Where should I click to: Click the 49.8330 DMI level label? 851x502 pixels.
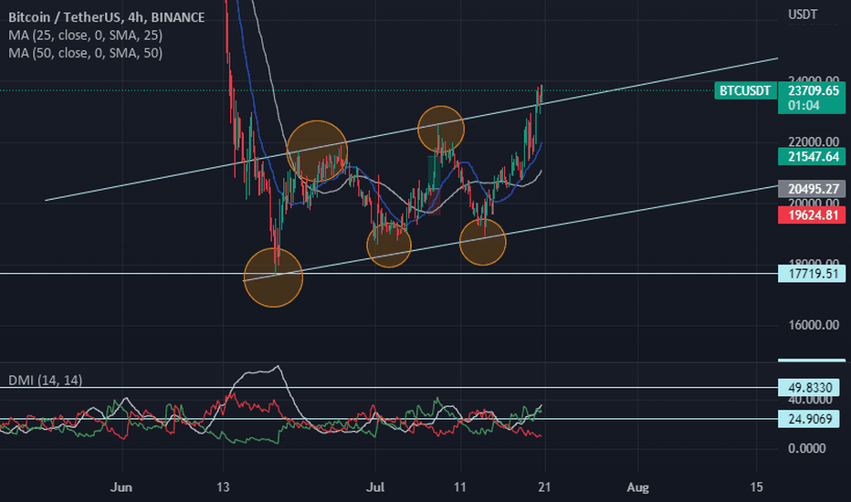(x=809, y=388)
